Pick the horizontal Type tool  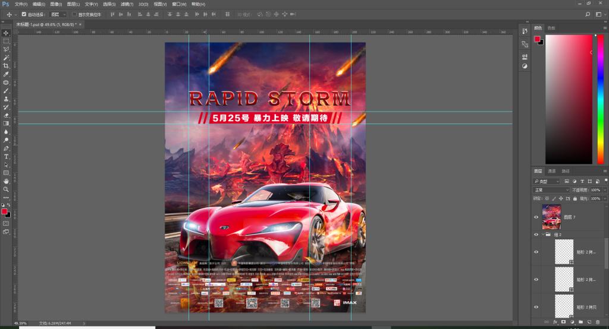(6, 156)
